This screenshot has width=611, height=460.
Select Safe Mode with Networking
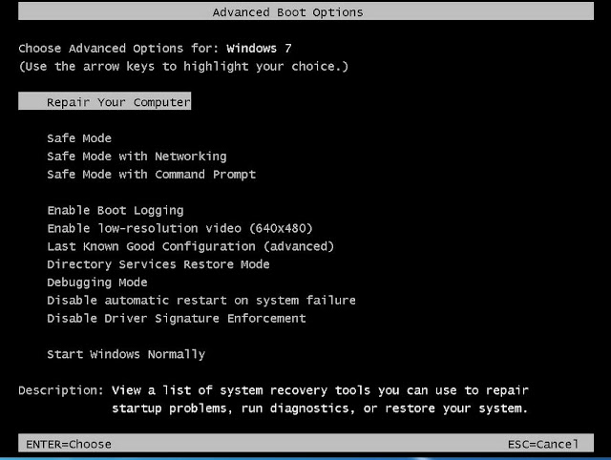tap(137, 157)
